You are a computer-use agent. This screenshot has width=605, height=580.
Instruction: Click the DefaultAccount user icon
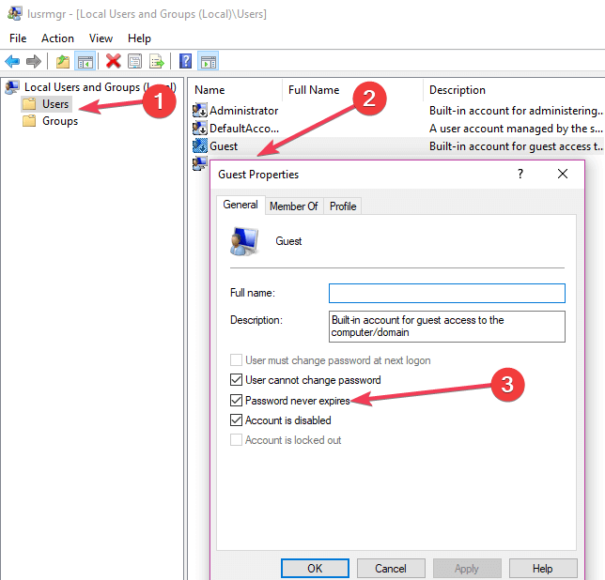200,128
